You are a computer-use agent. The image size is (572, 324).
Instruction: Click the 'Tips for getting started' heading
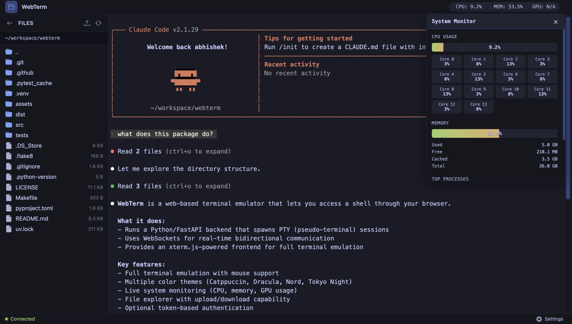tap(308, 38)
